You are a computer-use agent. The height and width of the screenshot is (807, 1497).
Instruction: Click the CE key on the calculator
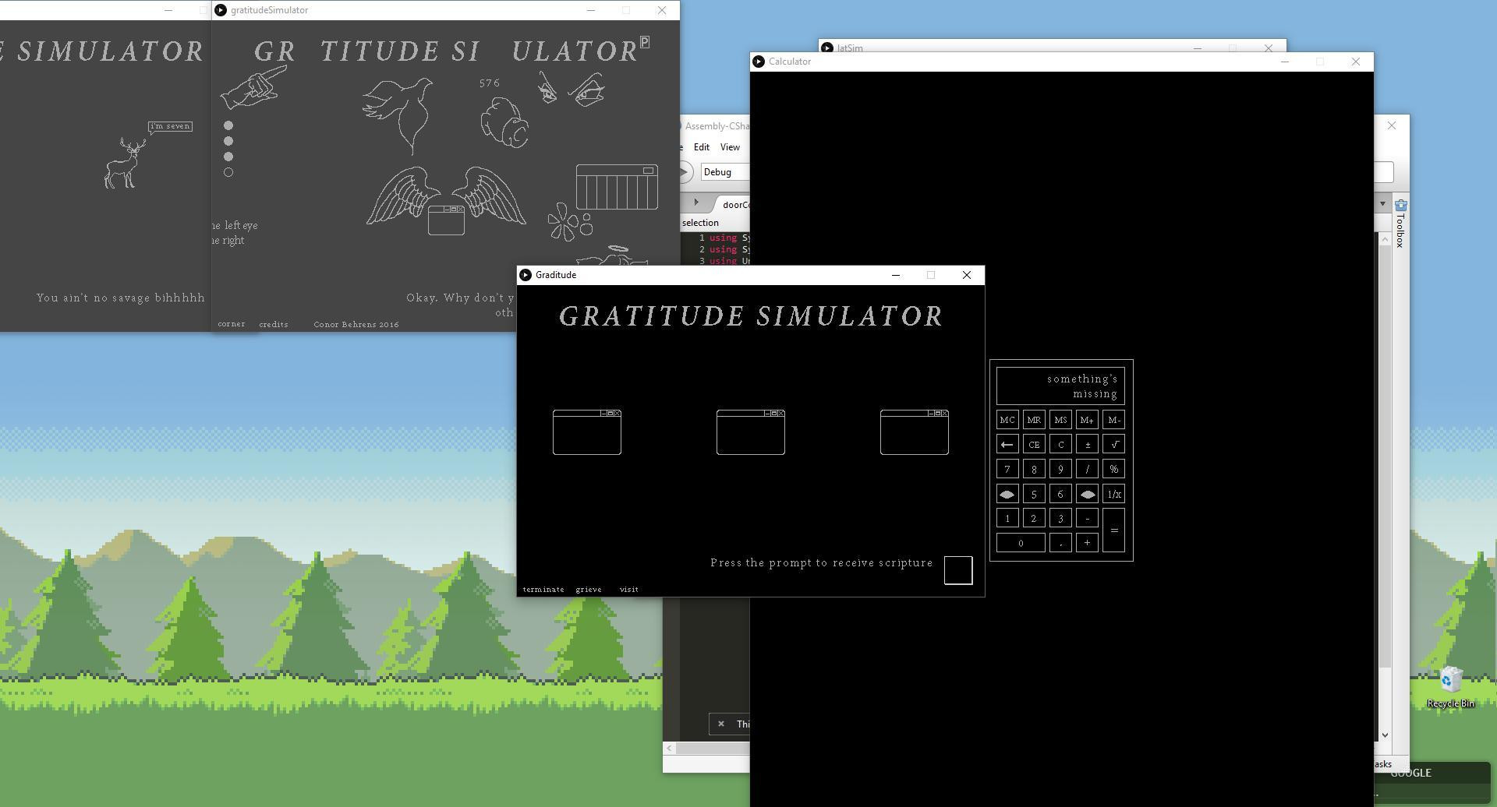pyautogui.click(x=1034, y=445)
